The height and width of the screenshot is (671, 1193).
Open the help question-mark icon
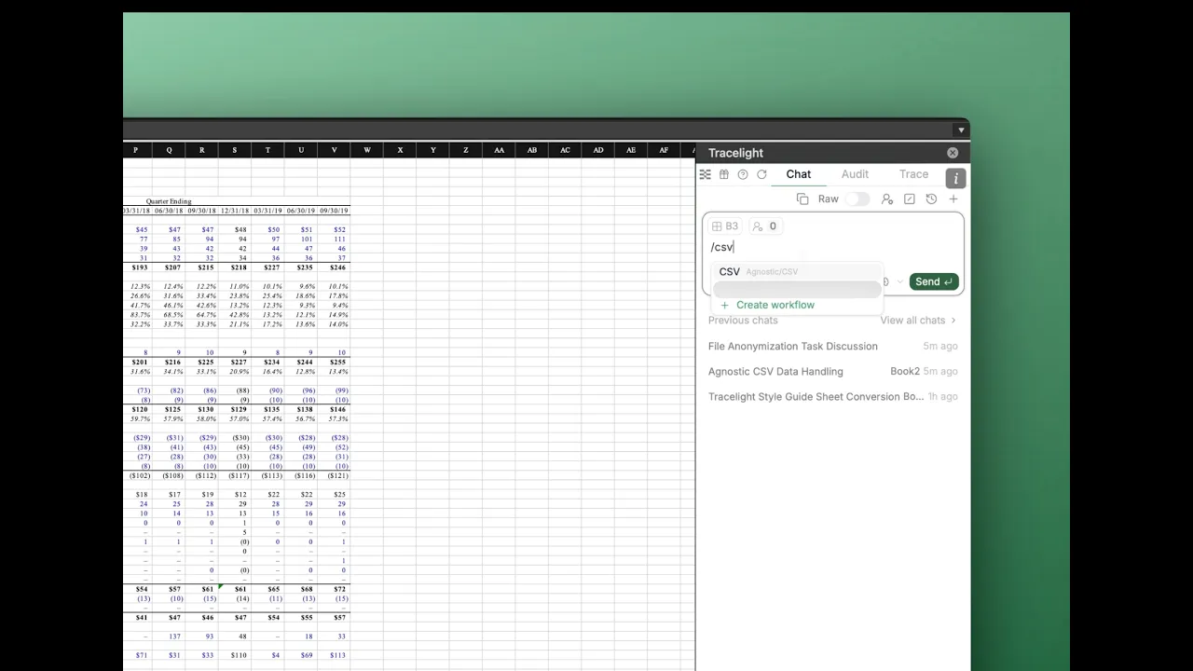coord(743,174)
